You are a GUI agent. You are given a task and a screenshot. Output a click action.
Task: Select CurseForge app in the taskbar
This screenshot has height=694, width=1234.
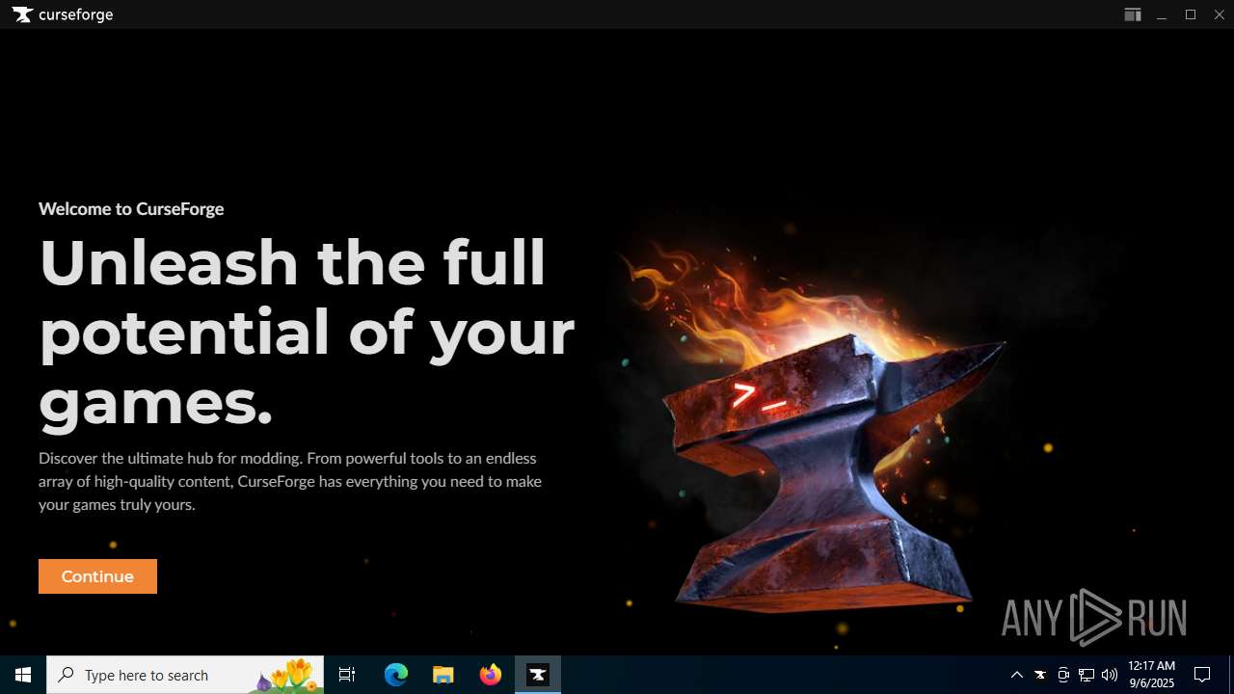(538, 675)
